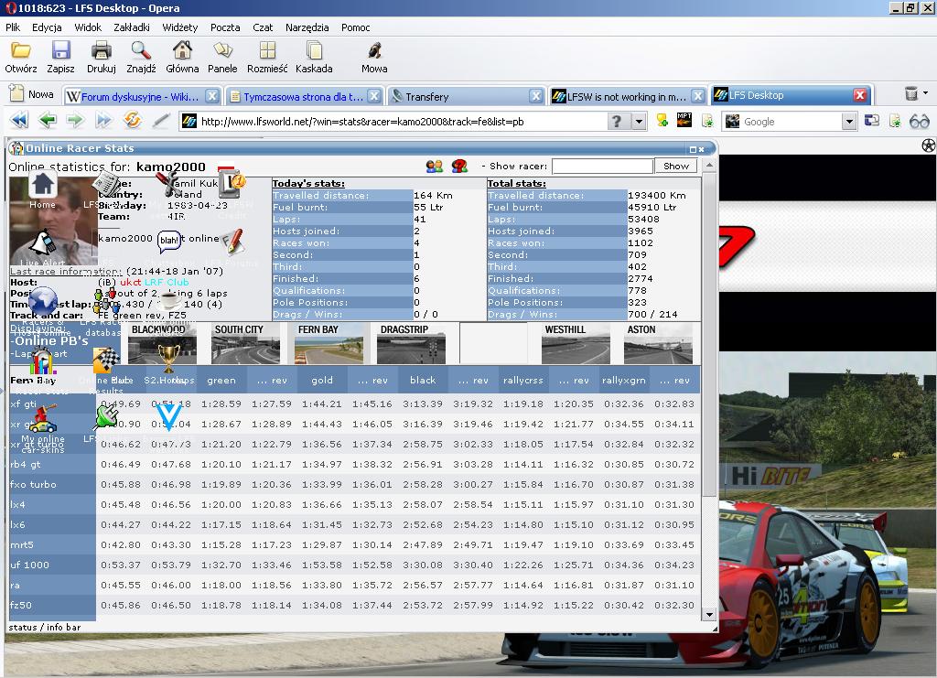The image size is (937, 678).
Task: Click inside the Show racer input field
Action: 602,166
